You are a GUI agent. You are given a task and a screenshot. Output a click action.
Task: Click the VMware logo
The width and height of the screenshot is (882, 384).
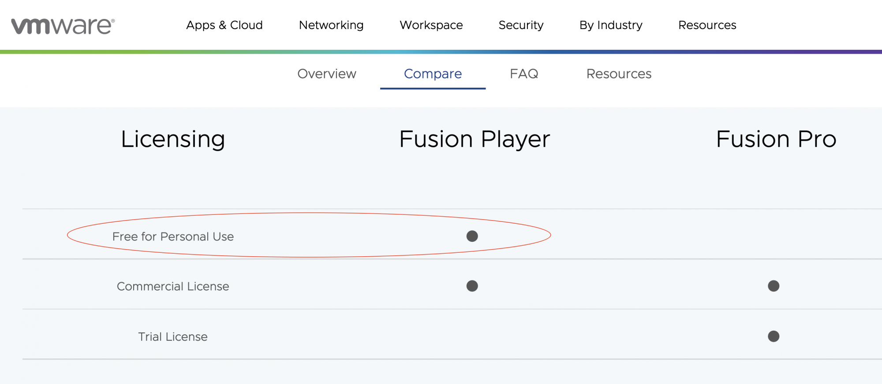[x=63, y=26]
